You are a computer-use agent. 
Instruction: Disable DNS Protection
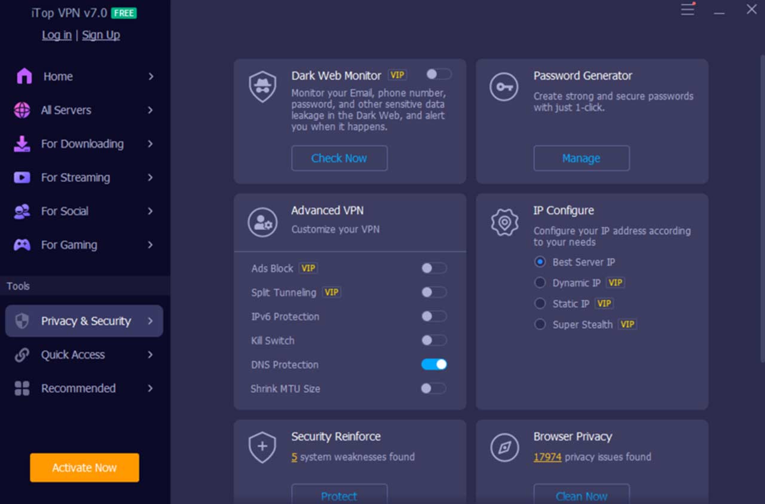coord(433,364)
